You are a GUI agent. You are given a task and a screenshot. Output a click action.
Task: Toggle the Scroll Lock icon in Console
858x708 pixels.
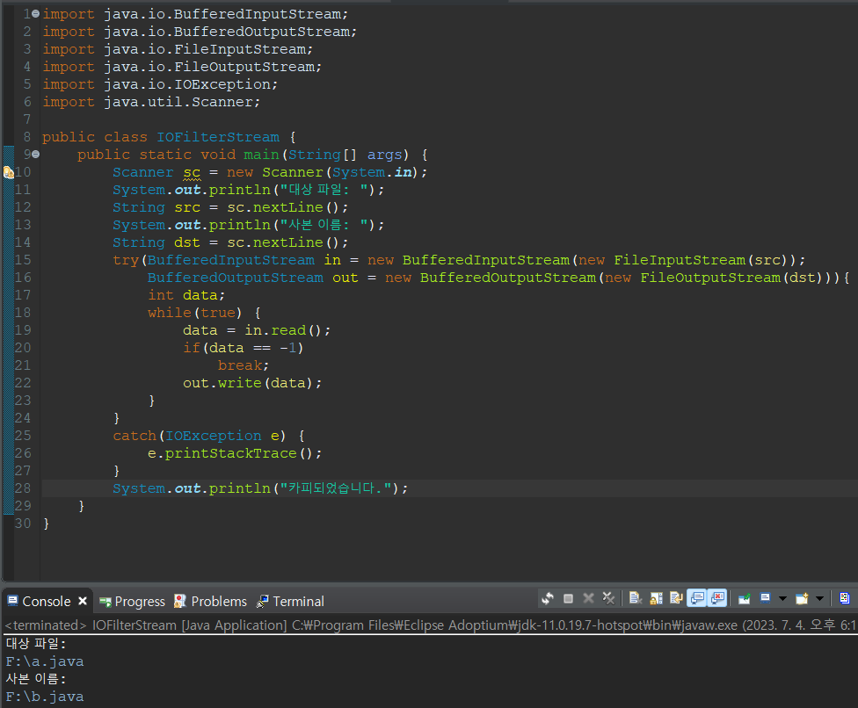coord(656,599)
